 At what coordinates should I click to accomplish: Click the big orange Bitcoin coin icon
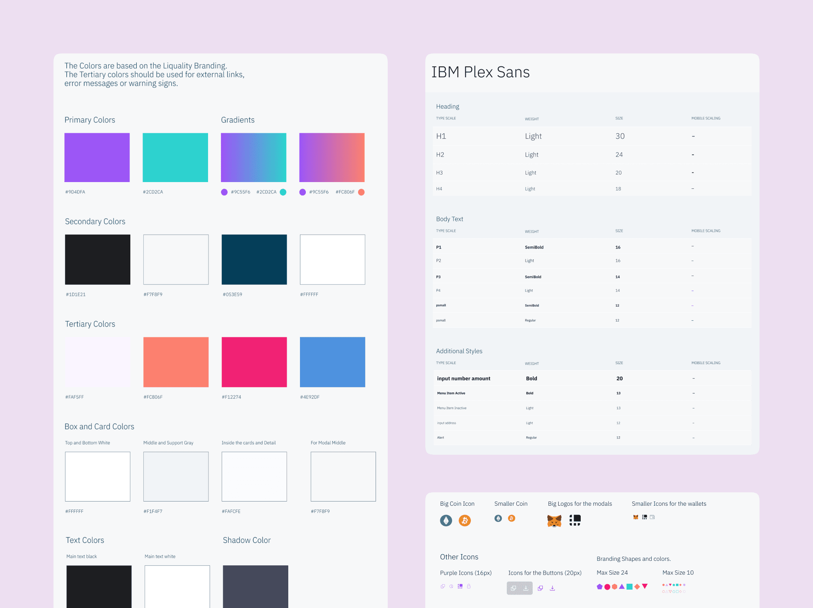465,520
